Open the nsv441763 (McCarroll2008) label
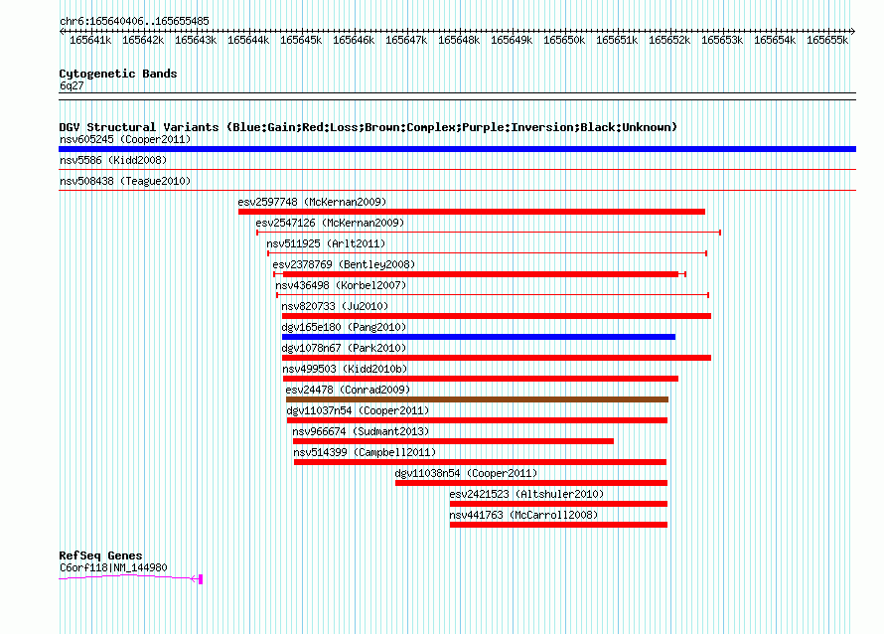Image resolution: width=884 pixels, height=634 pixels. [x=523, y=515]
